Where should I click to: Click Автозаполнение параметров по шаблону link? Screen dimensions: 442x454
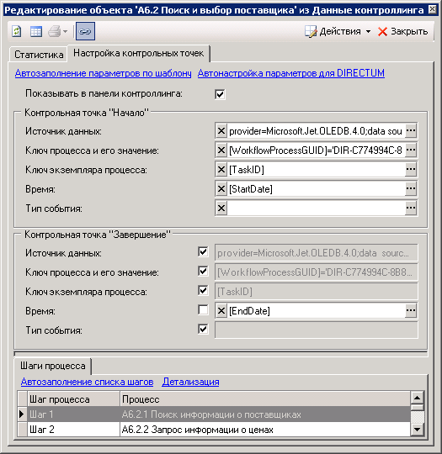tap(103, 73)
